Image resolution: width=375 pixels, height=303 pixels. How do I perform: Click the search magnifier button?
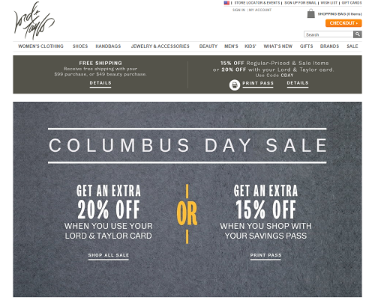click(358, 34)
